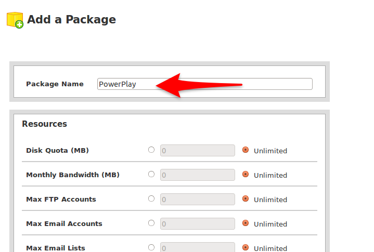Screen dimensions: 374x252
Task: Choose custom radio for Monthly Bandwidth
Action: click(x=151, y=174)
